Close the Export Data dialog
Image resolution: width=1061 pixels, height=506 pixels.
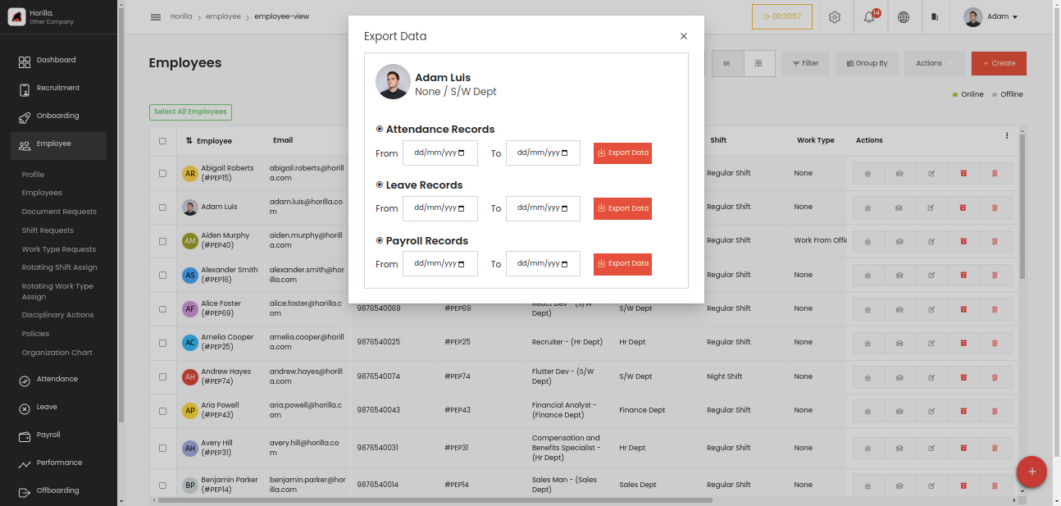click(684, 36)
